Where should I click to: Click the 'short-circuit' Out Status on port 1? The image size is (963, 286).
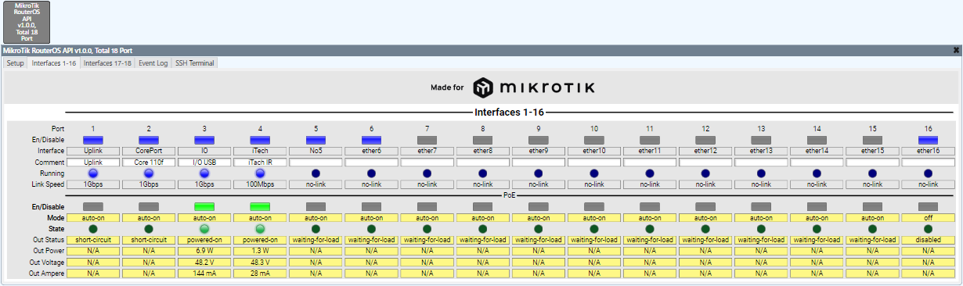click(x=93, y=240)
